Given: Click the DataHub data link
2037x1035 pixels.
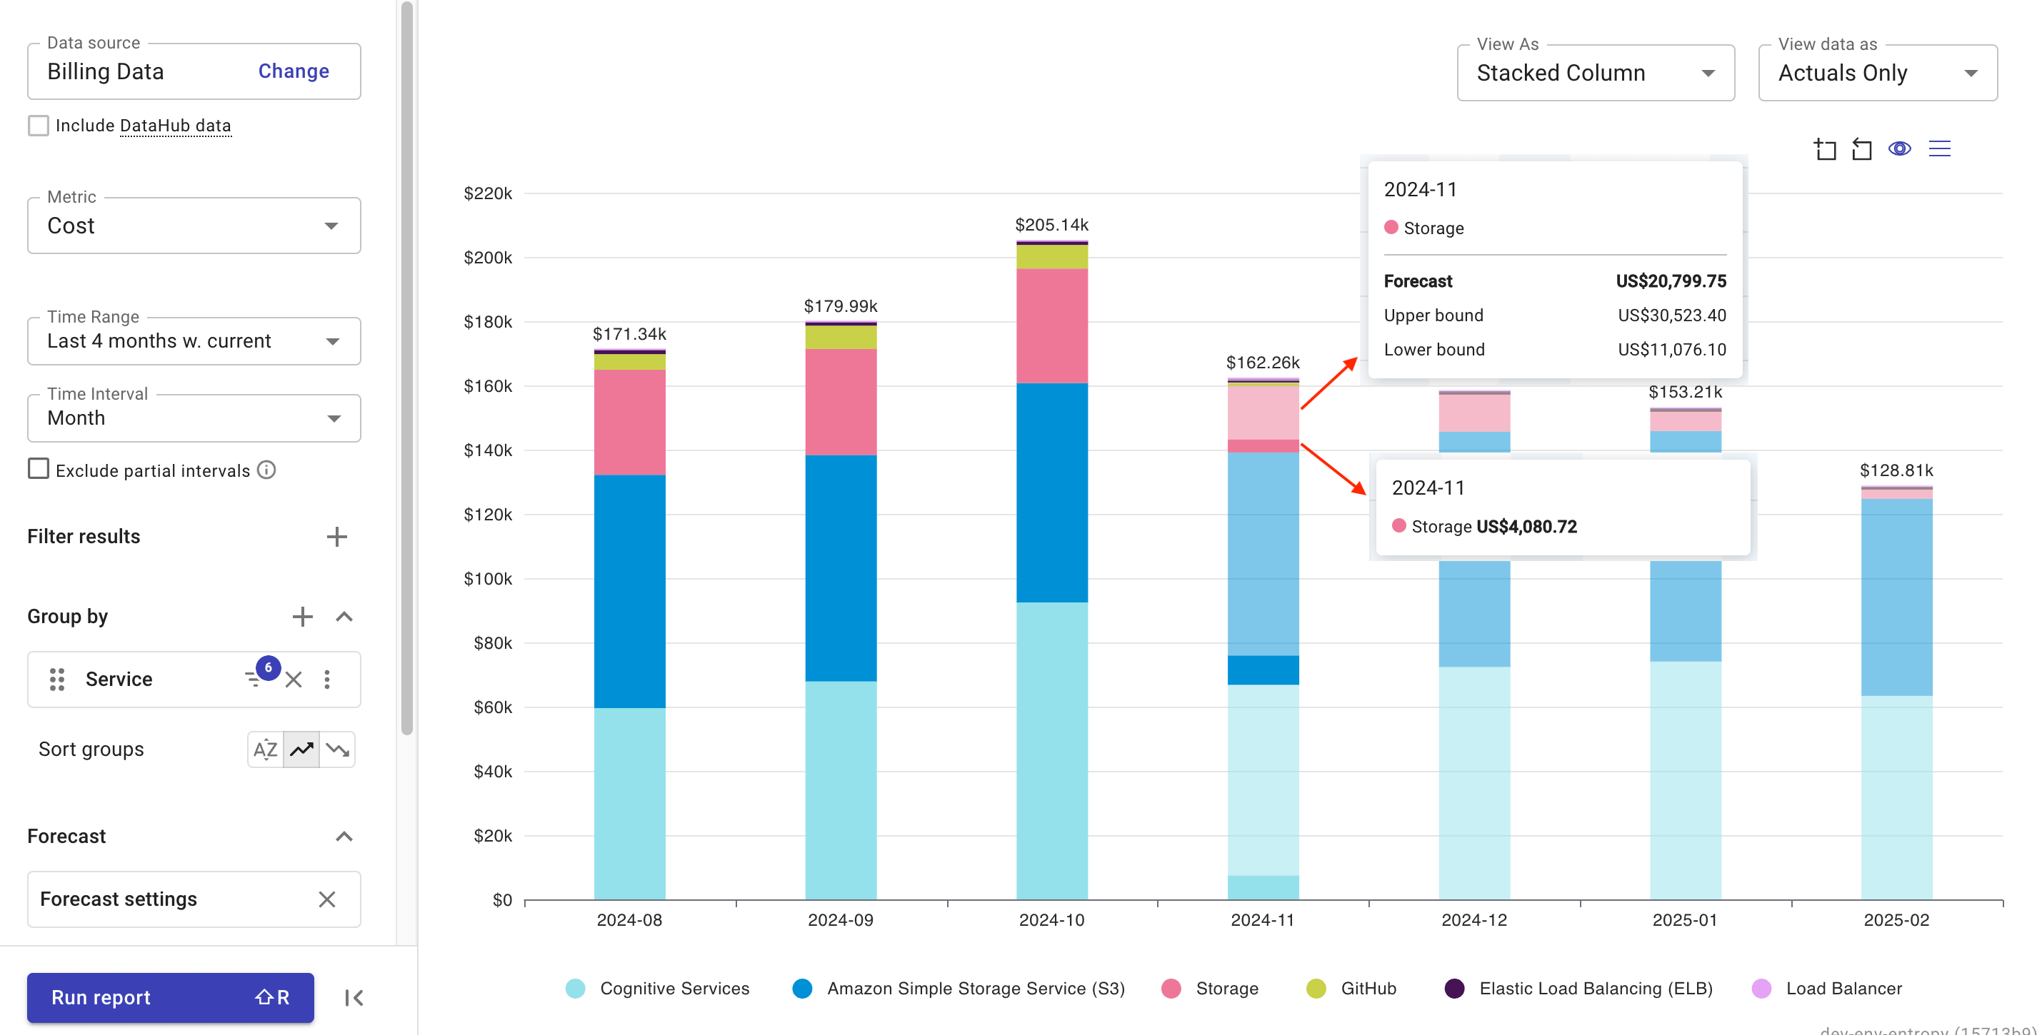Looking at the screenshot, I should pyautogui.click(x=175, y=126).
